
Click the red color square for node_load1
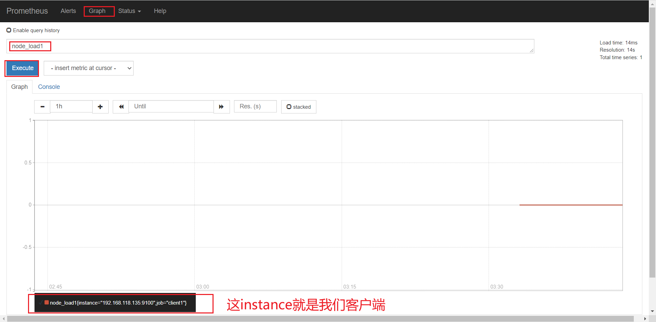[x=46, y=303]
